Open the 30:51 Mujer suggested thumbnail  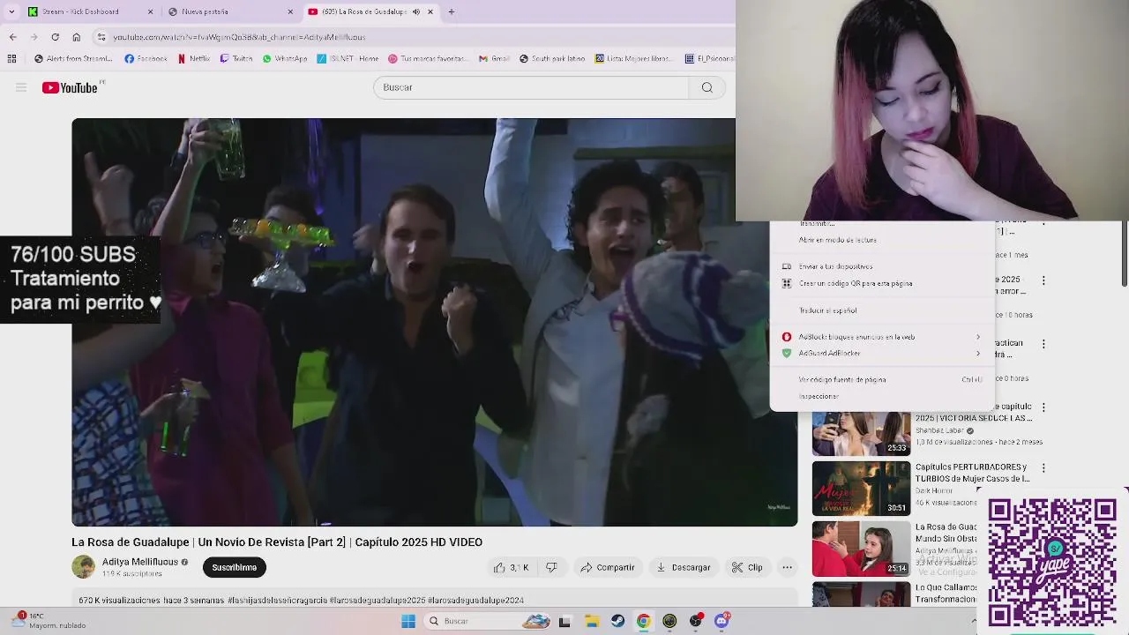(x=861, y=489)
